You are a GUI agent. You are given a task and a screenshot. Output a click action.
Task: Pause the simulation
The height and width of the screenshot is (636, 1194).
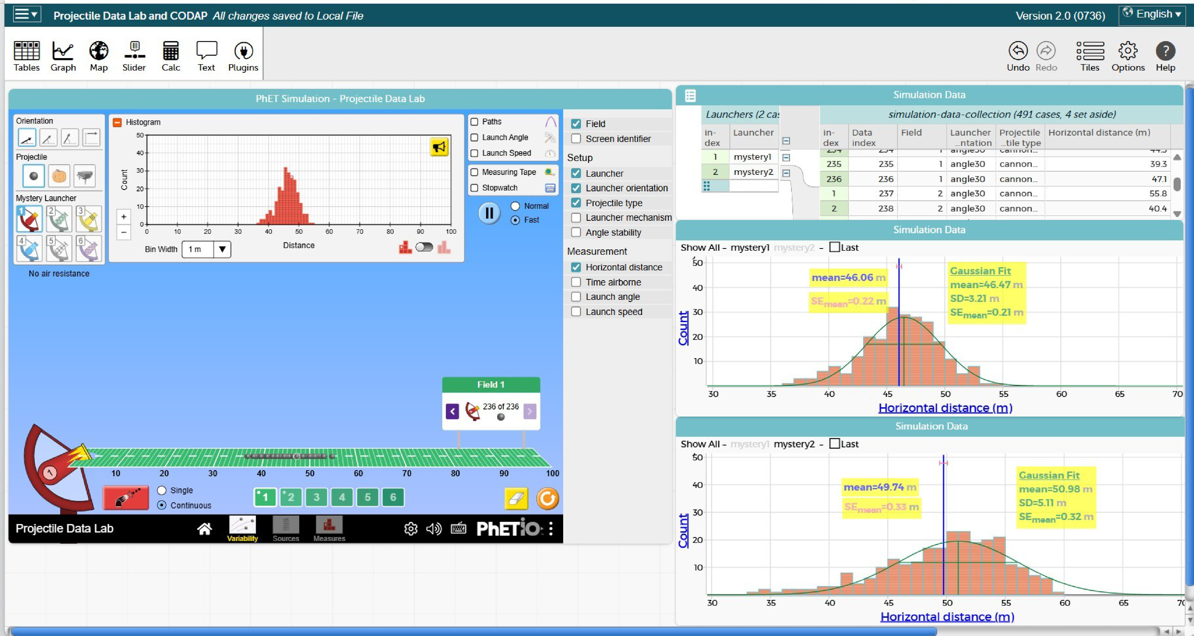(x=489, y=213)
